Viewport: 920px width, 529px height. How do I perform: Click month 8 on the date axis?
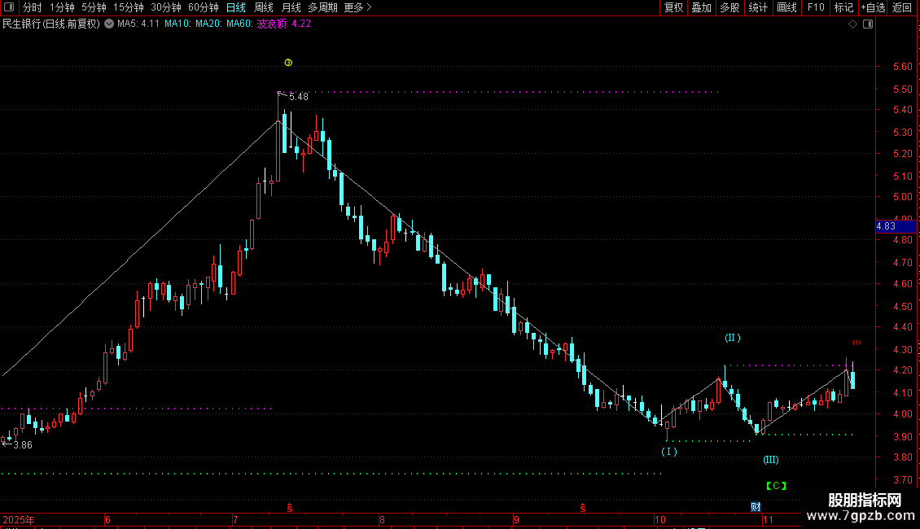coord(382,520)
